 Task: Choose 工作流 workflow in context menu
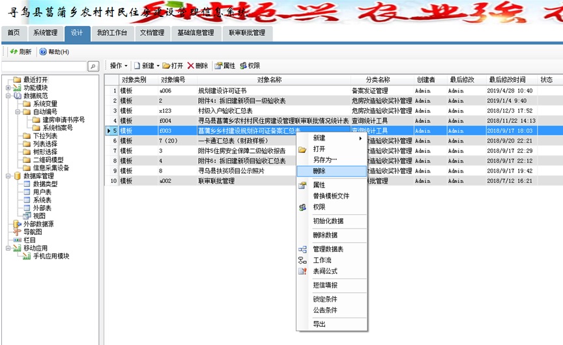point(323,260)
